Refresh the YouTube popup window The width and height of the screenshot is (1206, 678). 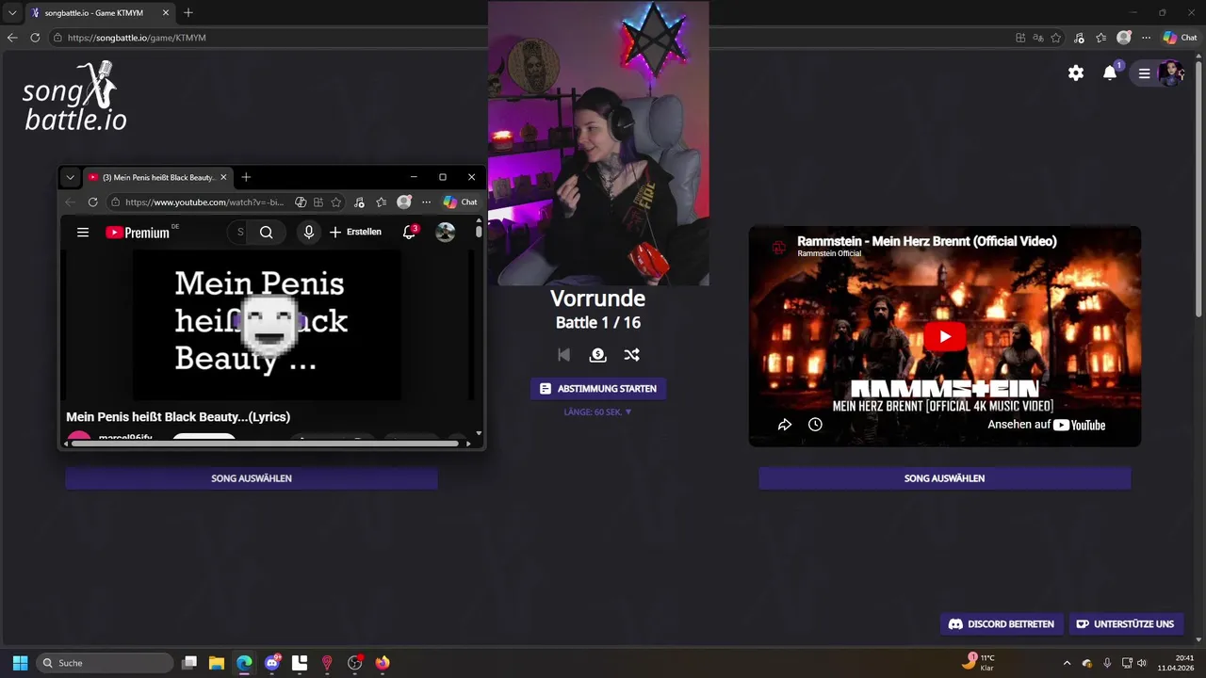(92, 202)
